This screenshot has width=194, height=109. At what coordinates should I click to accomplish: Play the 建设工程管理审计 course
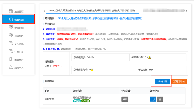pos(153,99)
